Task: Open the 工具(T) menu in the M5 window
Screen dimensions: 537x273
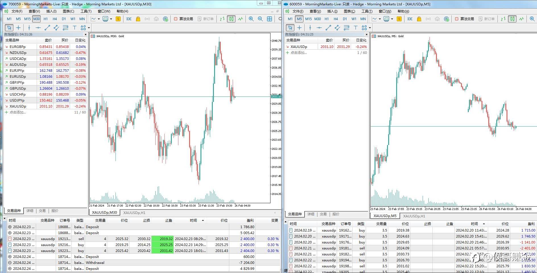Action: pos(367,11)
